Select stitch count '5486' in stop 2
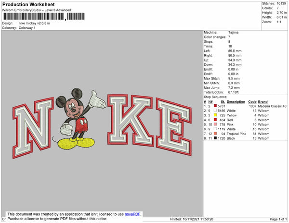This screenshot has width=289, height=223. (x=222, y=111)
